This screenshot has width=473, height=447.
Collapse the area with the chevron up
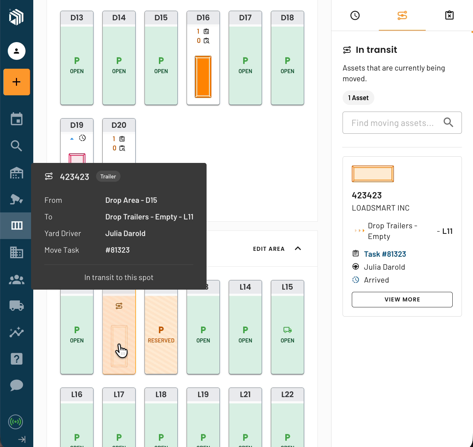(x=298, y=249)
